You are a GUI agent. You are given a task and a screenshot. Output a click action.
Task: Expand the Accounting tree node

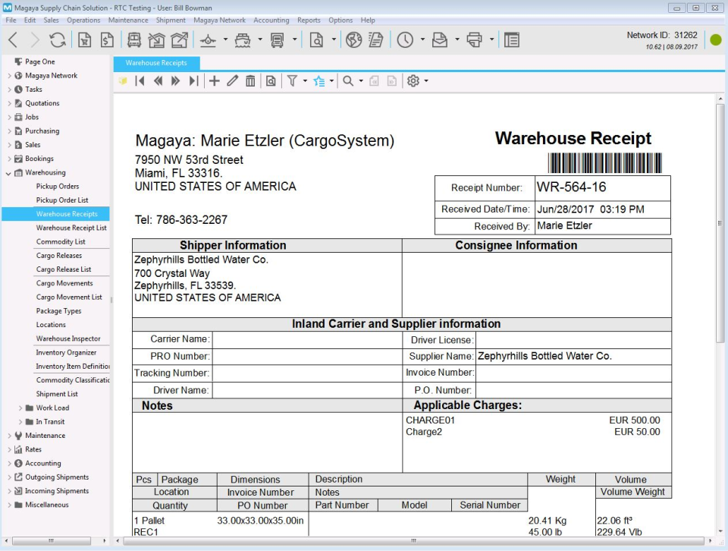coord(9,463)
